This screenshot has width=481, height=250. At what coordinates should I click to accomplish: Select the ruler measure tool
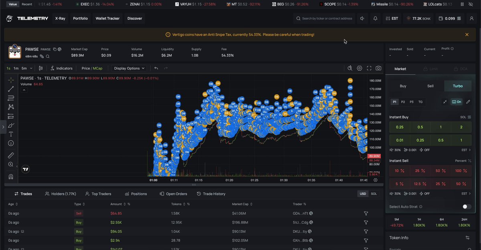11,155
